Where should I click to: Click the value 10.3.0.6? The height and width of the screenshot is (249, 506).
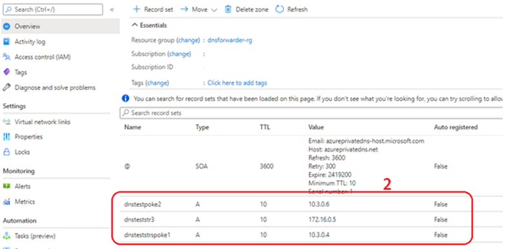pos(319,204)
